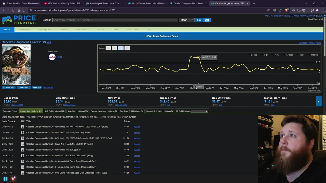
Task: Open the Brave Shields lion icon
Action: coord(287,10)
